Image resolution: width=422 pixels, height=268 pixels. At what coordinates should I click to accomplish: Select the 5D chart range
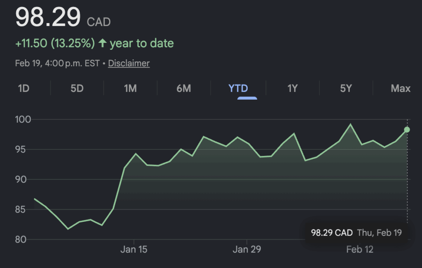[x=77, y=89]
